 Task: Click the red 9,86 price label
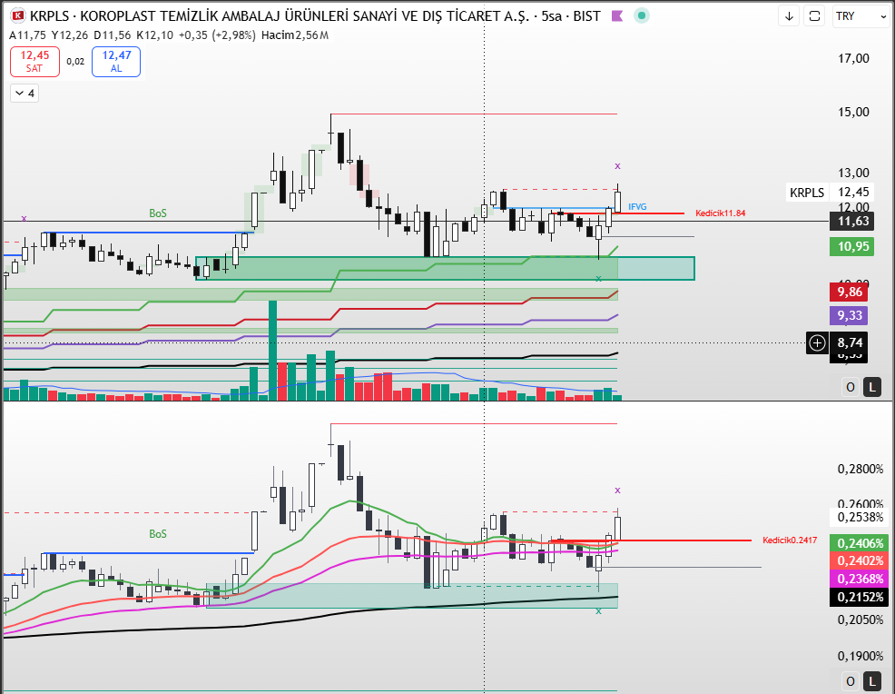pyautogui.click(x=850, y=292)
